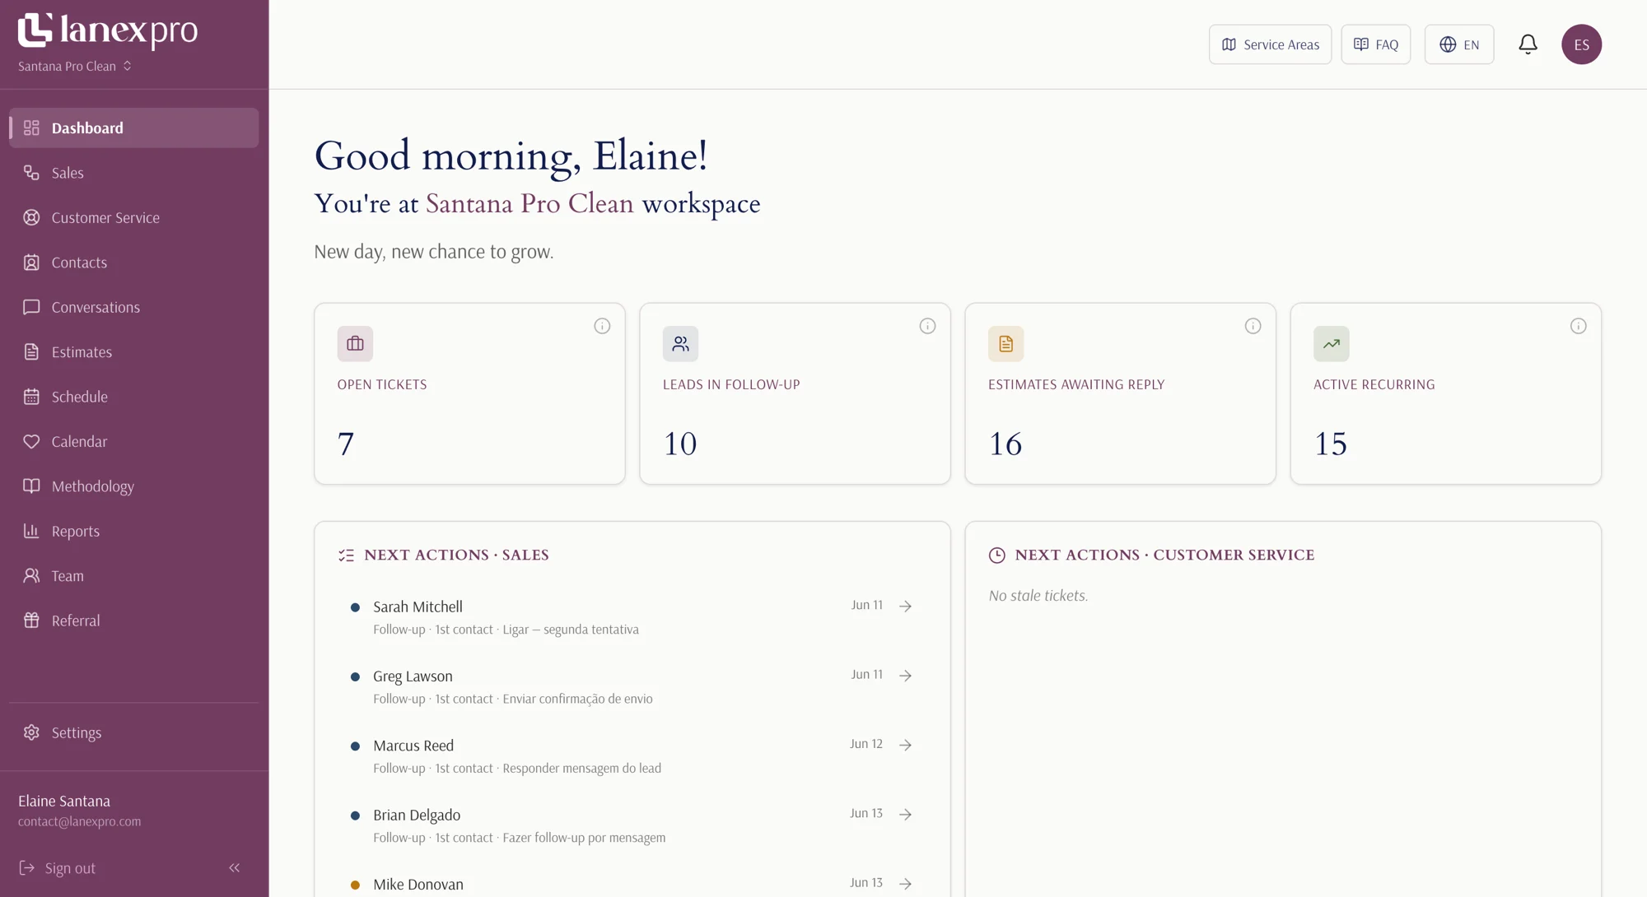The image size is (1647, 897).
Task: Open Customer Service in the sidebar
Action: click(134, 217)
